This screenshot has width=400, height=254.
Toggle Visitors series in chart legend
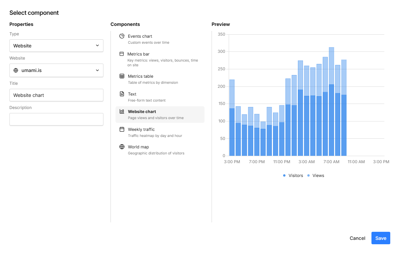pyautogui.click(x=293, y=176)
